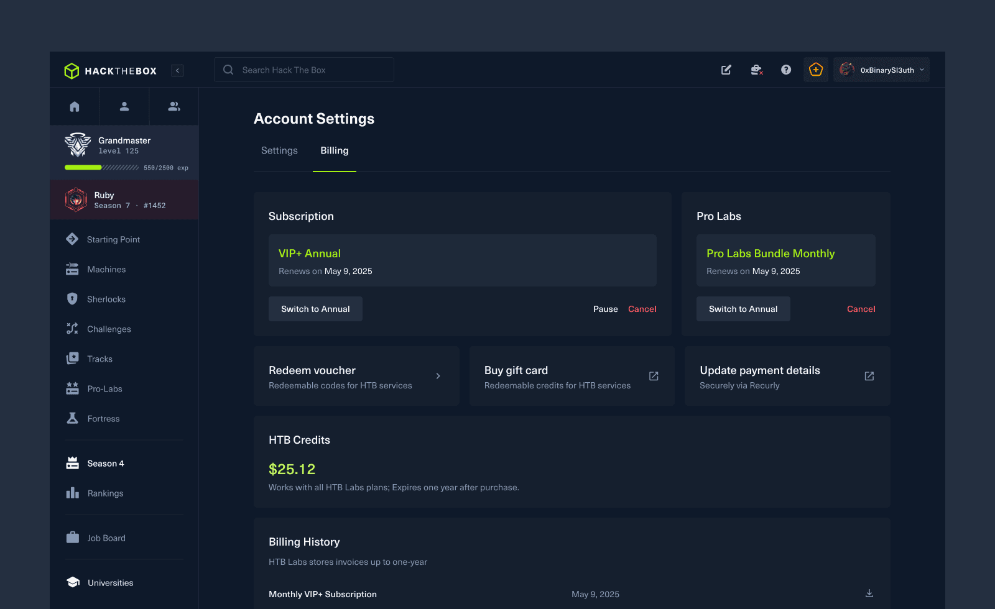Screen dimensions: 995x609
Task: Collapse the sidebar with the chevron button
Action: click(177, 71)
